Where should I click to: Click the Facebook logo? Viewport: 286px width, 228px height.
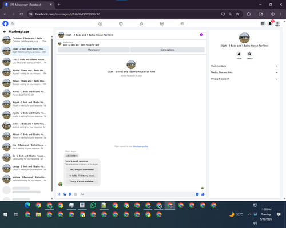[5, 23]
